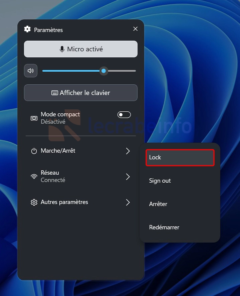Choose Redémarrer from power menu
The width and height of the screenshot is (240, 296).
[x=180, y=227]
